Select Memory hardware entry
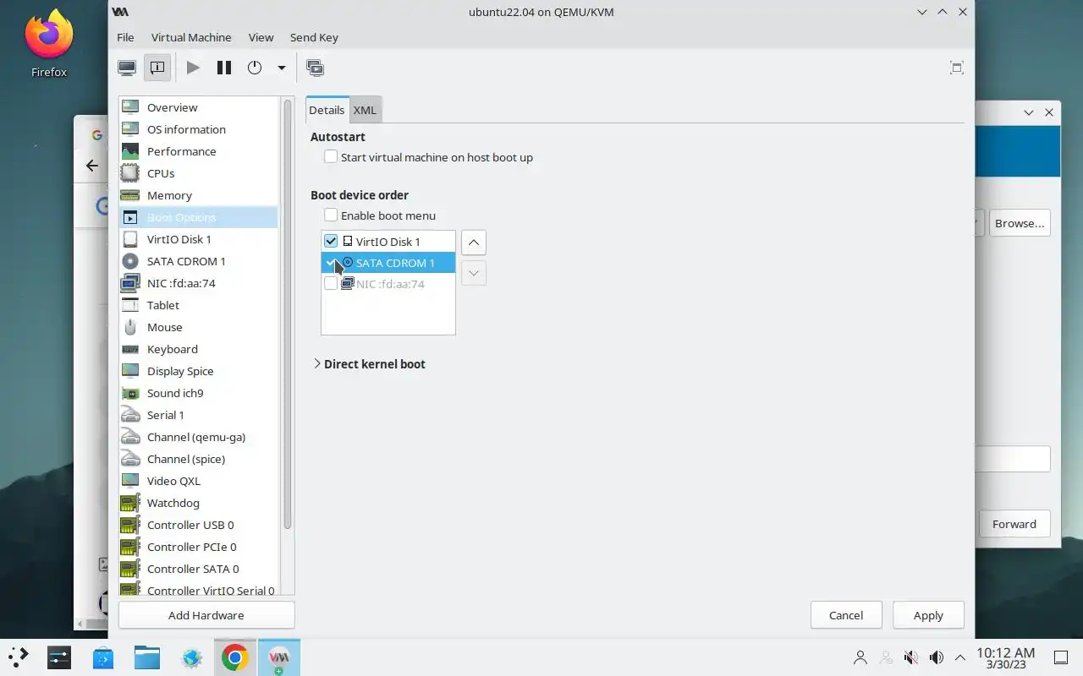This screenshot has width=1083, height=676. tap(198, 195)
